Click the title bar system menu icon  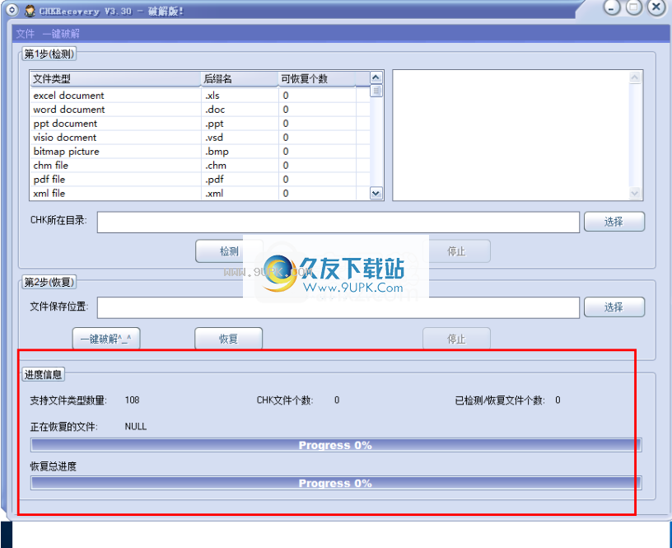pos(13,10)
